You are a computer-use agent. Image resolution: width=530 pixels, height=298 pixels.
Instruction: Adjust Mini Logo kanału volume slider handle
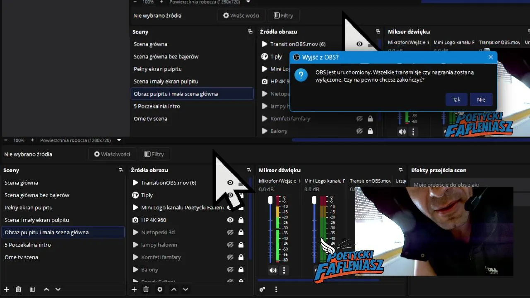tap(314, 200)
